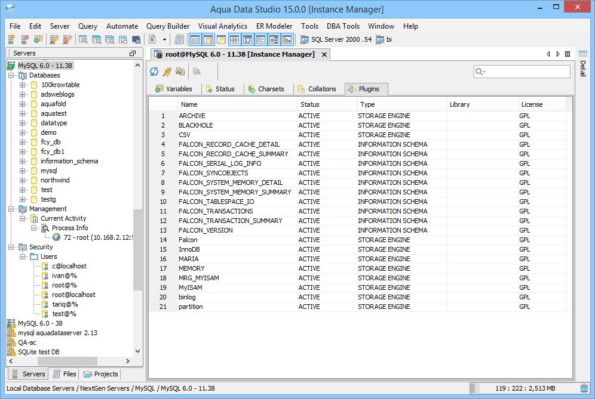Expand the 100krowtable database node
Viewport: 595px width, 399px height.
(x=22, y=85)
